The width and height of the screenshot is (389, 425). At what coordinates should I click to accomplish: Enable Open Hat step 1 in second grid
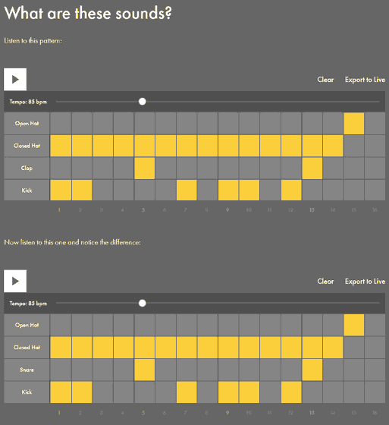pos(61,325)
